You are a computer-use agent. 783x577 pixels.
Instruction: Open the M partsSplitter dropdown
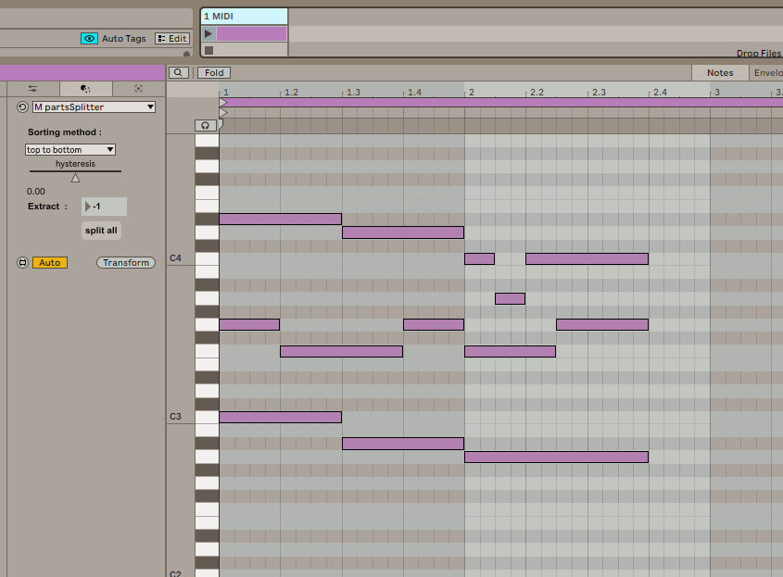[94, 107]
